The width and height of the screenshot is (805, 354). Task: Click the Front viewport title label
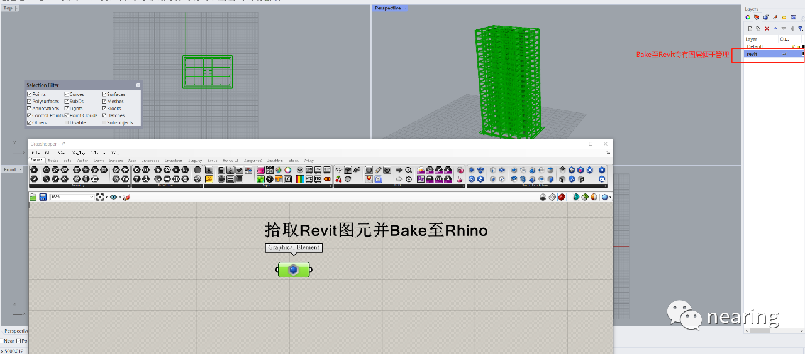[x=10, y=169]
